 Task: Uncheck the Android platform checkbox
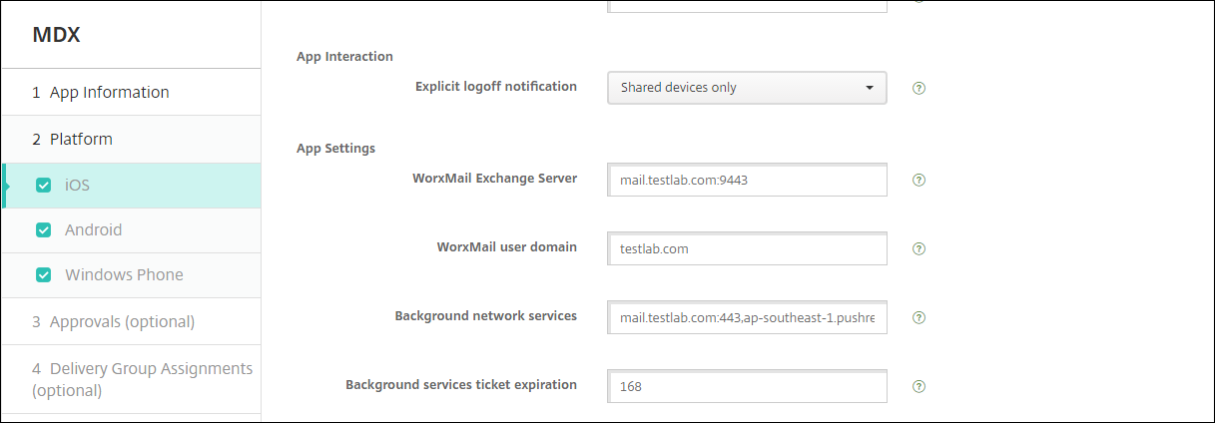(x=44, y=230)
